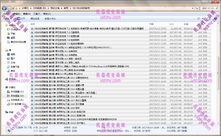
Task: Click the scrollbar up arrow of file list
Action: pos(218,23)
